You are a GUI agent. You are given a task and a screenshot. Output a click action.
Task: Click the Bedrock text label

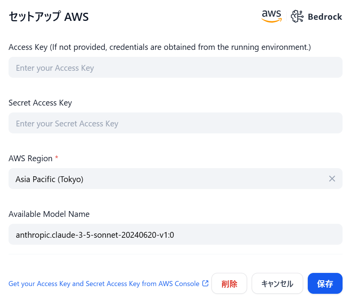click(325, 17)
